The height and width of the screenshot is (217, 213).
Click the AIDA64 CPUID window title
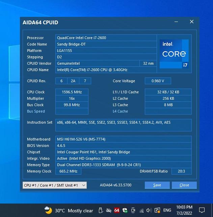41,23
